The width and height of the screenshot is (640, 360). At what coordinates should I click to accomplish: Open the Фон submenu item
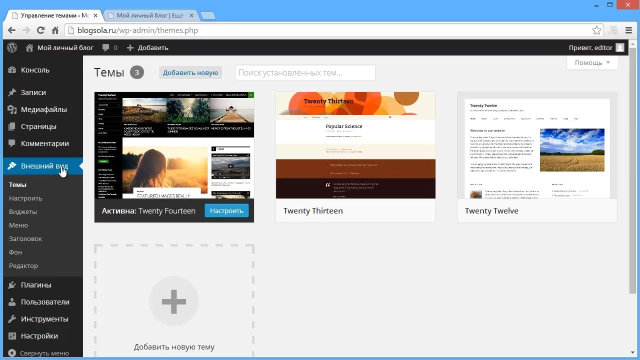(15, 252)
